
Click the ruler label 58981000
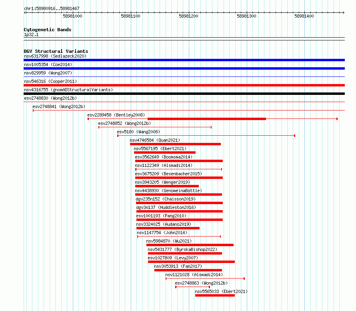tap(72, 16)
